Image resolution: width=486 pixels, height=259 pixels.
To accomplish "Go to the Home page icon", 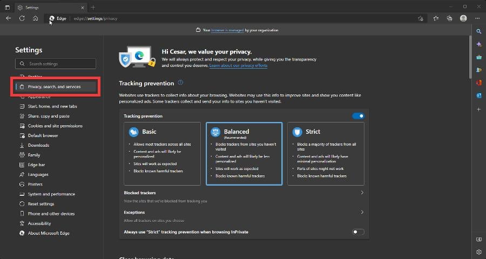I will coord(35,18).
